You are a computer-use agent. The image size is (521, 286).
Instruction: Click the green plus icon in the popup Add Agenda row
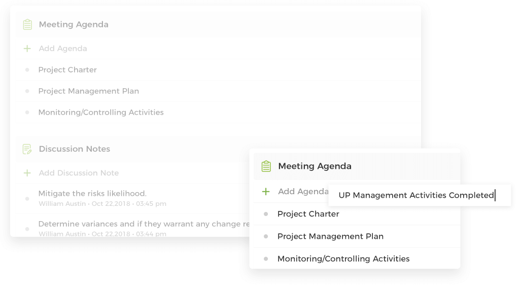tap(266, 192)
